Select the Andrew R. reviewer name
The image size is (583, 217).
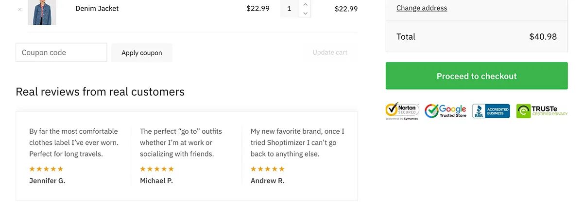pos(268,181)
